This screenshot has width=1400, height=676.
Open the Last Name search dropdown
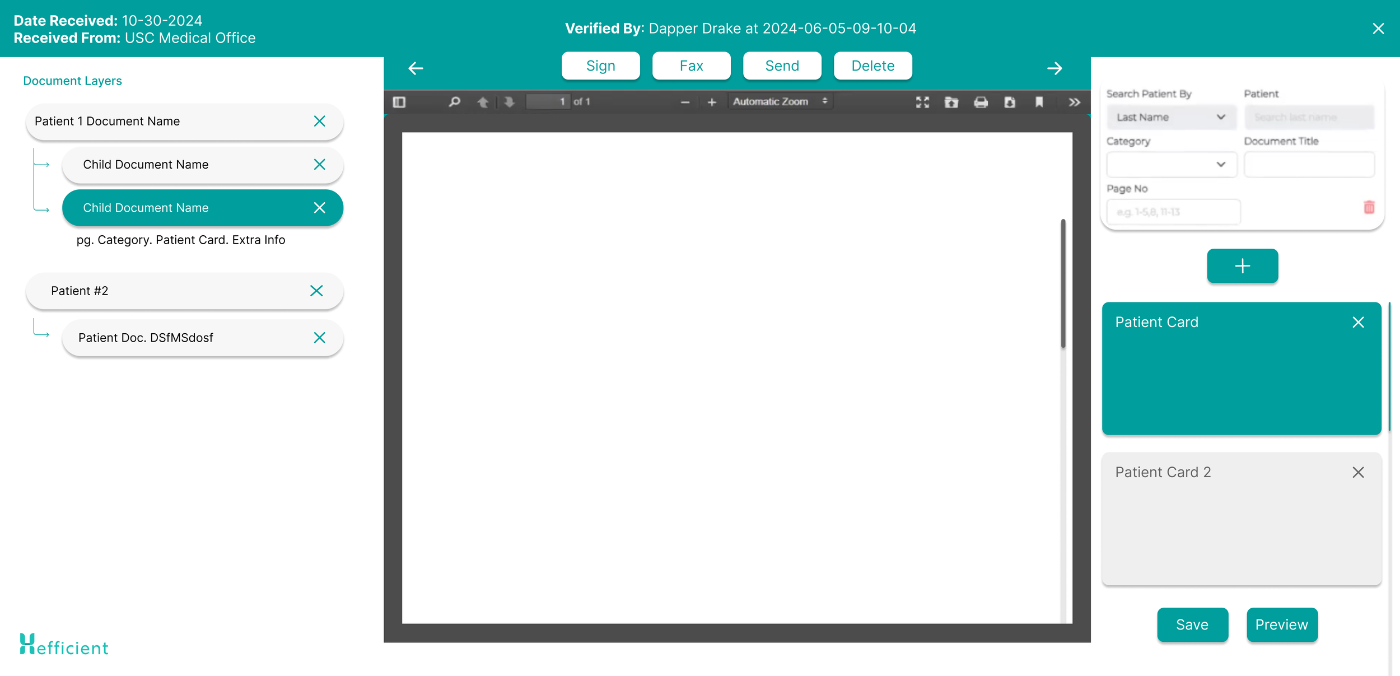click(x=1171, y=117)
